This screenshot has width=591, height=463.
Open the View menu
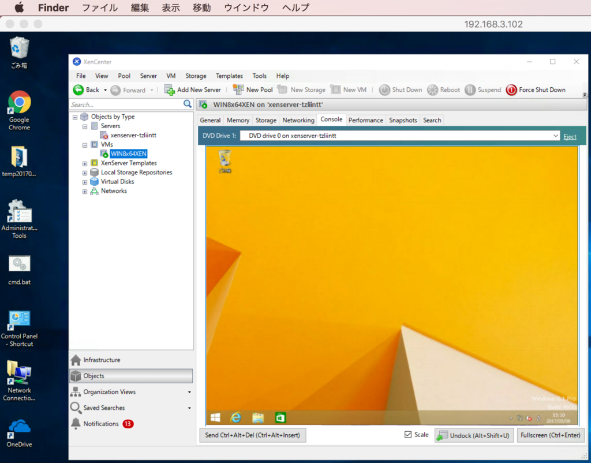[x=102, y=76]
